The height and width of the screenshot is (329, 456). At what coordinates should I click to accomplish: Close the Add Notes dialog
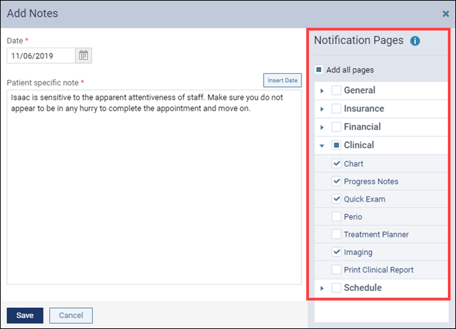pyautogui.click(x=446, y=14)
